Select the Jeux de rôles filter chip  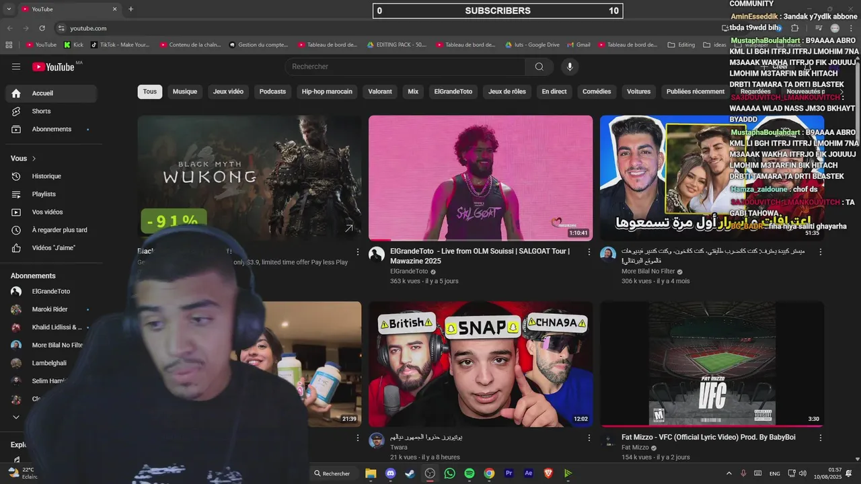pyautogui.click(x=507, y=91)
